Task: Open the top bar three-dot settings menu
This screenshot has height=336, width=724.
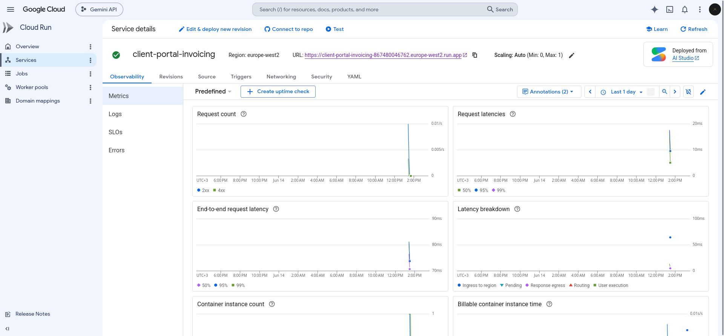Action: (x=700, y=9)
